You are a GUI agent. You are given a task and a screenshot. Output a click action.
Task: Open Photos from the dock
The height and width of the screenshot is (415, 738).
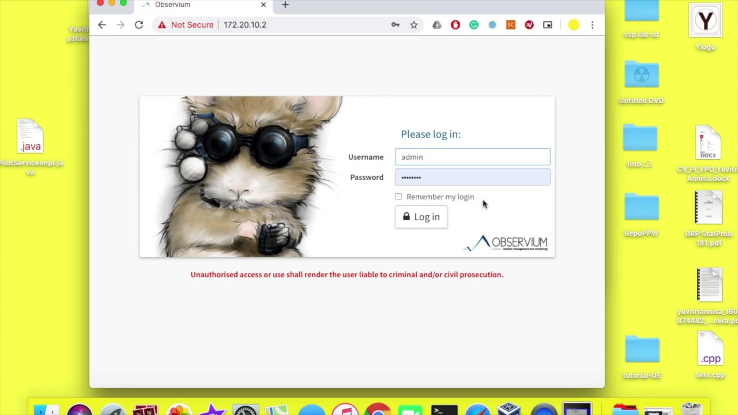point(179,410)
